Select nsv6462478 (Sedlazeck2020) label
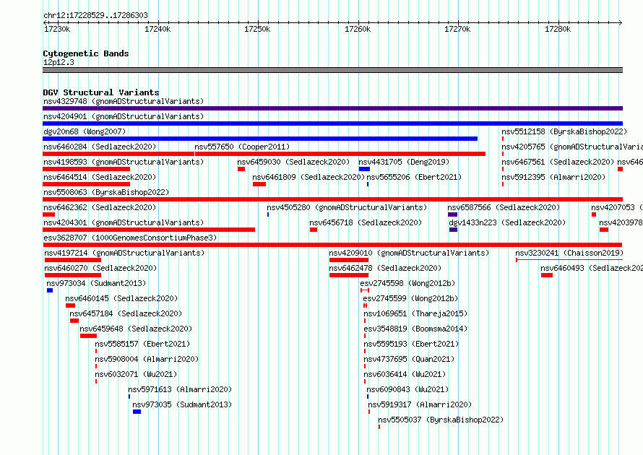 point(385,268)
